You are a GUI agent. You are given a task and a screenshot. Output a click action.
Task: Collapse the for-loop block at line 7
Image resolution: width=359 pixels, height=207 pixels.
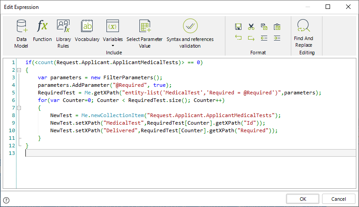click(19, 108)
